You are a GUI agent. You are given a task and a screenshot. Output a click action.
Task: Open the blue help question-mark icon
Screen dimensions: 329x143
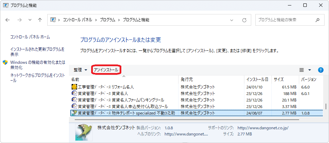click(321, 70)
